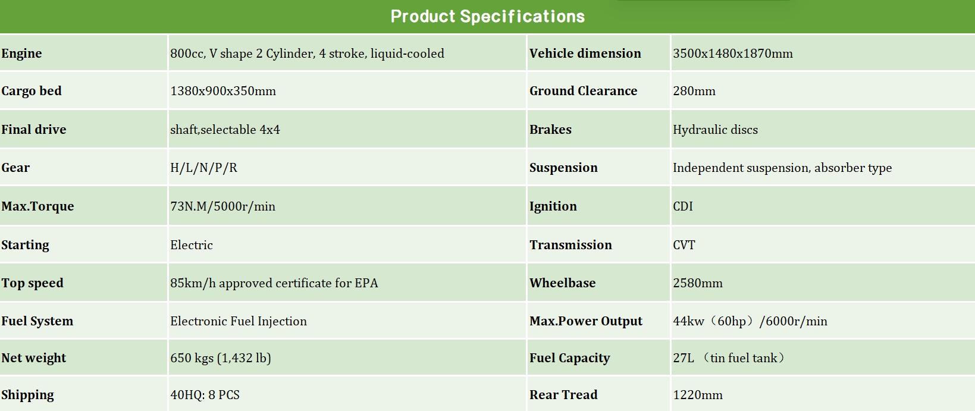975x411 pixels.
Task: Select the Ground Clearance label
Action: tap(583, 91)
